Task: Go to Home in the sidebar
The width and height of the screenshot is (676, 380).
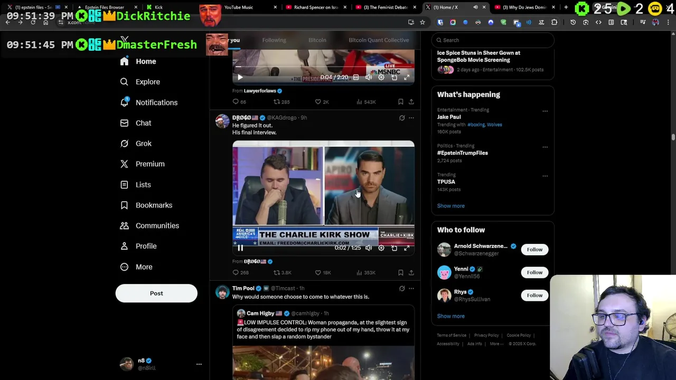Action: click(x=138, y=61)
